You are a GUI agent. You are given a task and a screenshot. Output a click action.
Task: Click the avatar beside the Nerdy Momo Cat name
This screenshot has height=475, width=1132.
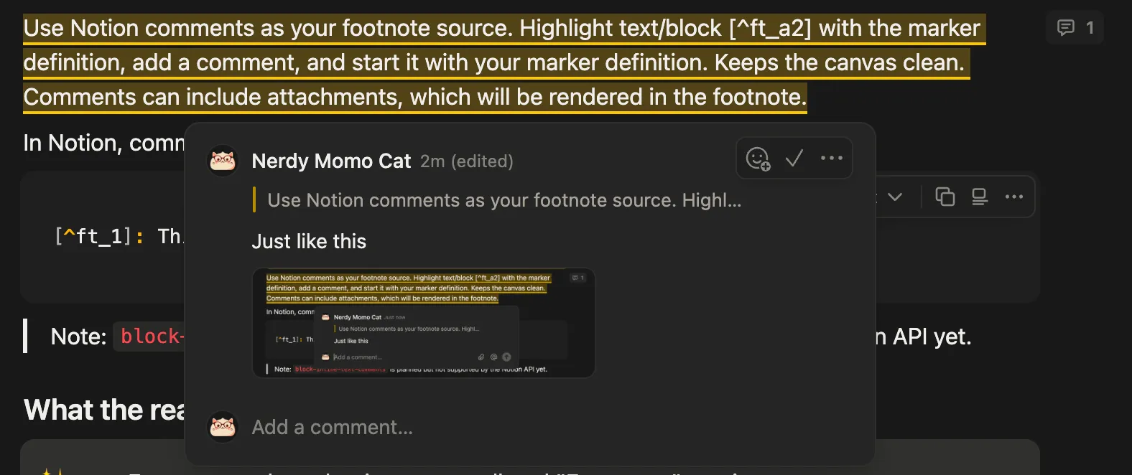(223, 161)
